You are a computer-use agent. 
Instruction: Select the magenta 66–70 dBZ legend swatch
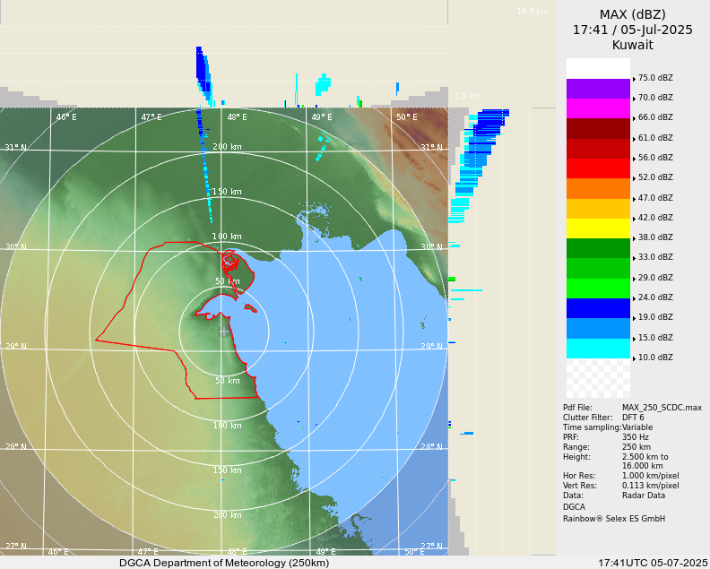(x=598, y=108)
